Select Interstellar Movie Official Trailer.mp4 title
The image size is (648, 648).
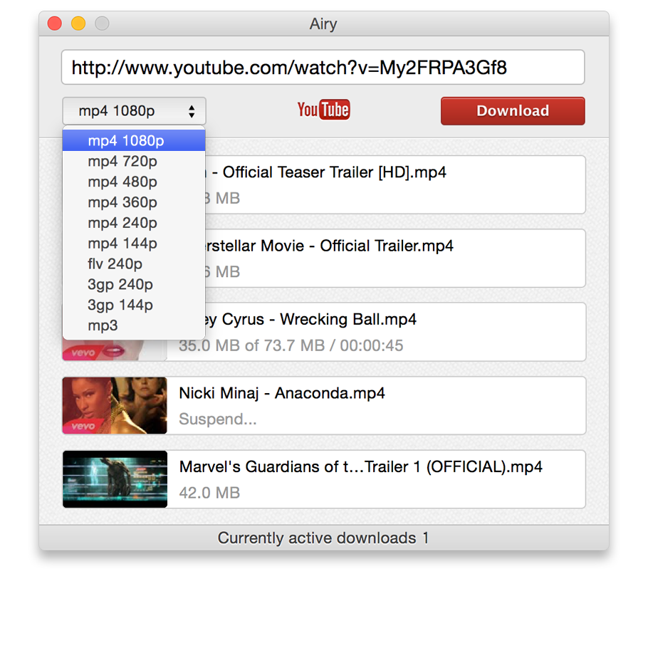330,246
